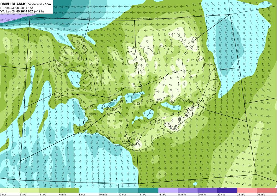Click the "8 m/s" legend label
277x196 pixels.
tap(82, 195)
